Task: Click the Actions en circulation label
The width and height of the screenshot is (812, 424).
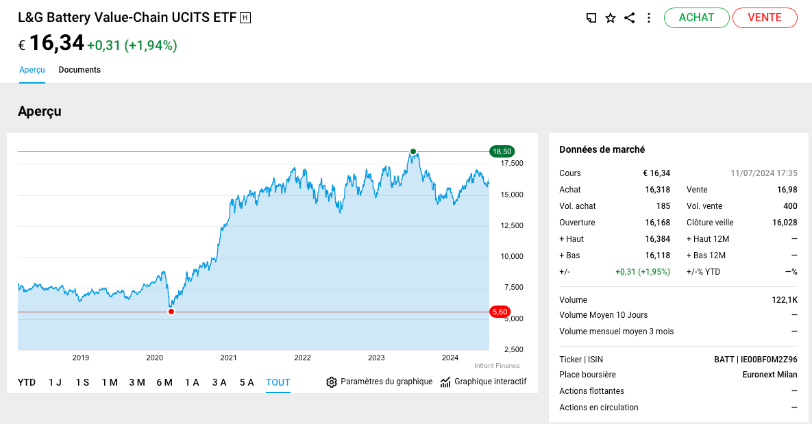Action: click(599, 408)
